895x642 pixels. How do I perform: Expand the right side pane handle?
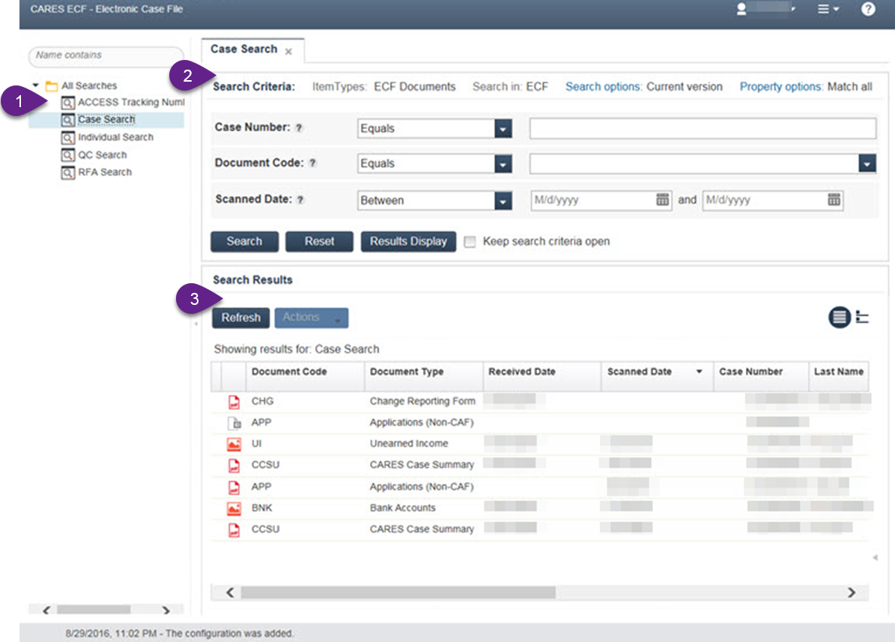875,558
